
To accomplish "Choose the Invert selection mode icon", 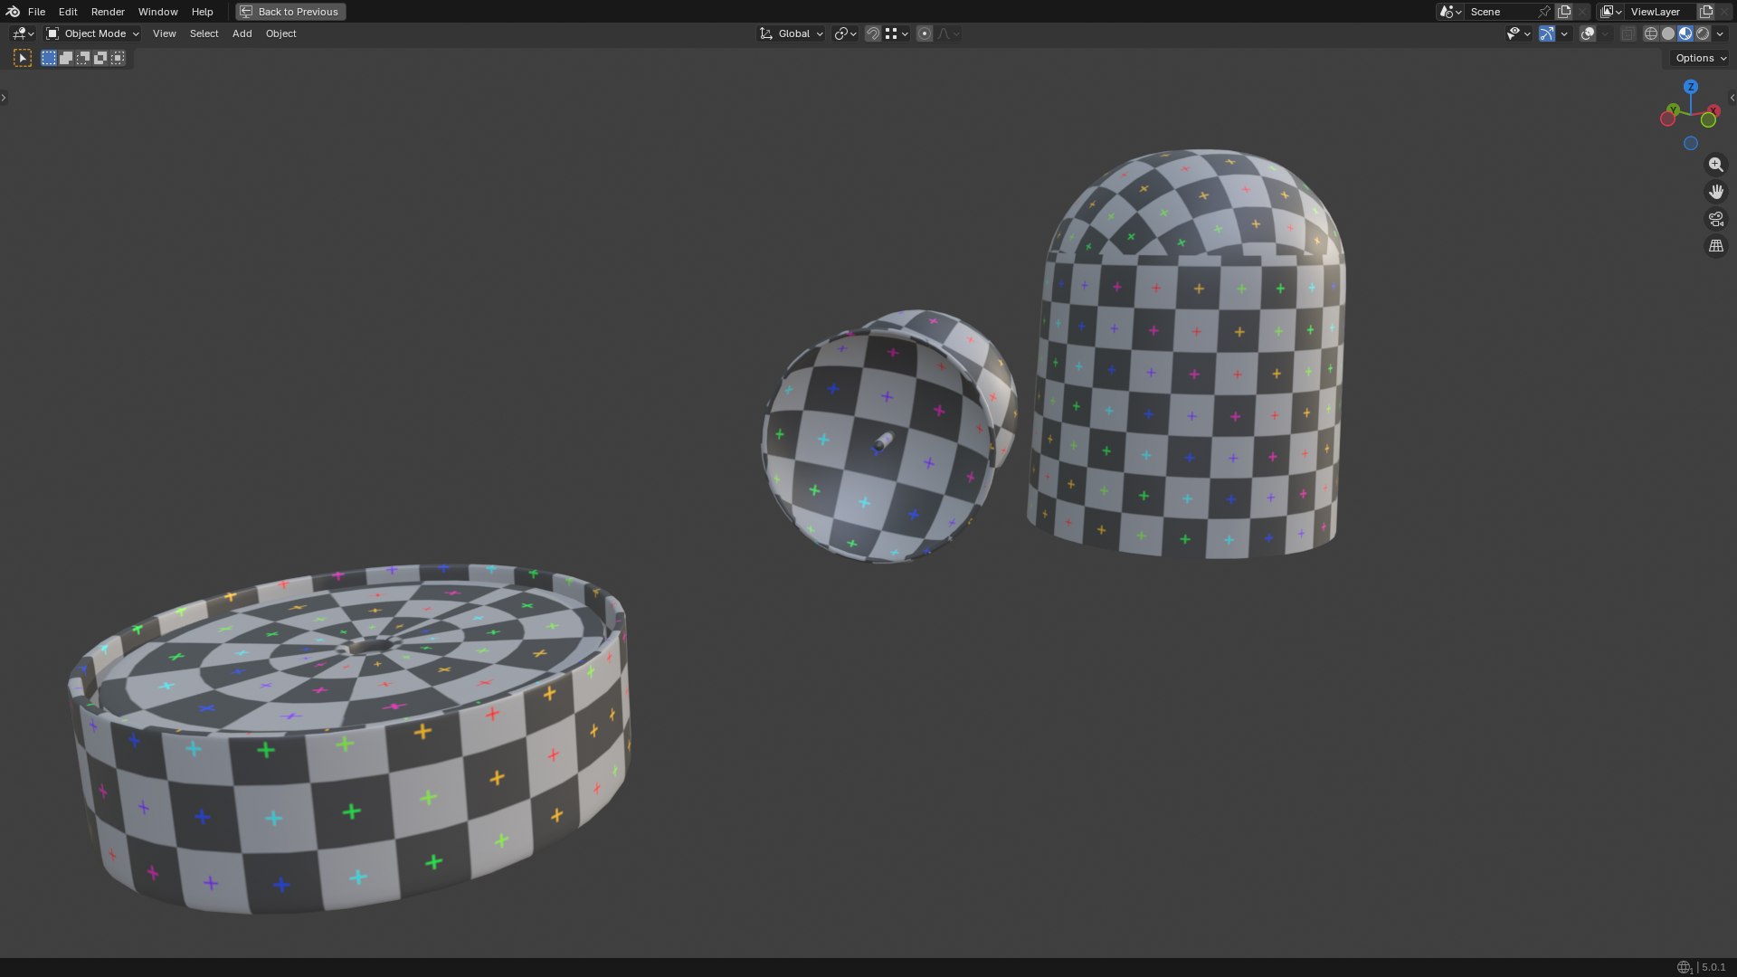I will point(100,58).
